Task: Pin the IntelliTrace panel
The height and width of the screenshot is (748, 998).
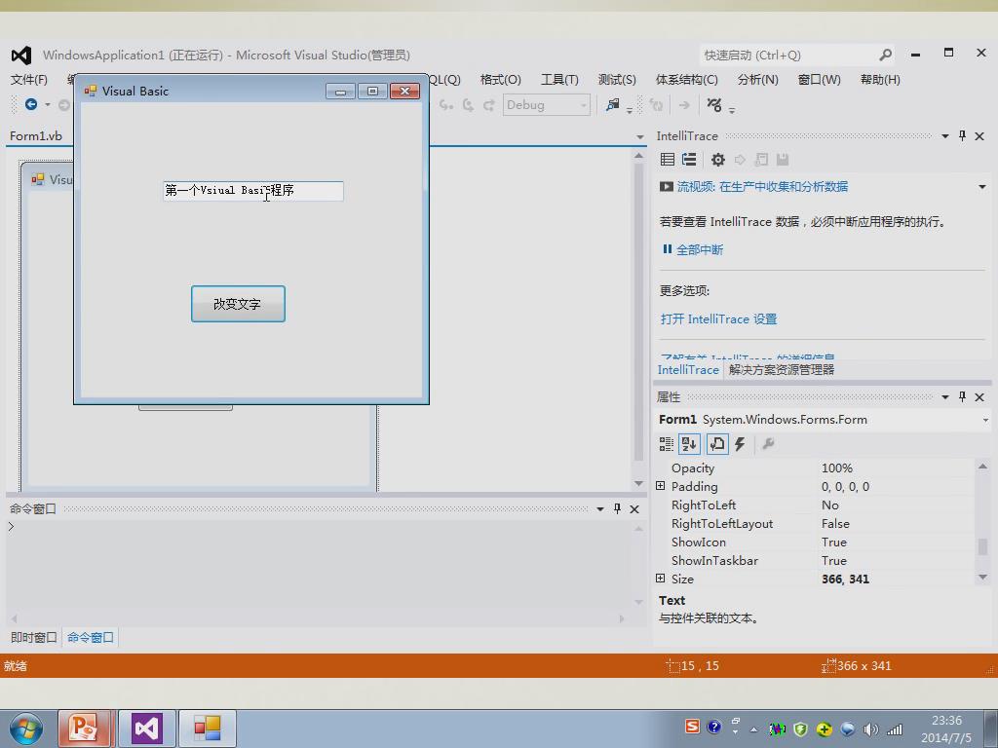Action: (x=962, y=135)
